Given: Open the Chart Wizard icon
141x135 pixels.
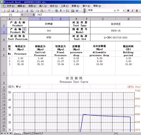Looking at the screenshot, I should point(73,11).
